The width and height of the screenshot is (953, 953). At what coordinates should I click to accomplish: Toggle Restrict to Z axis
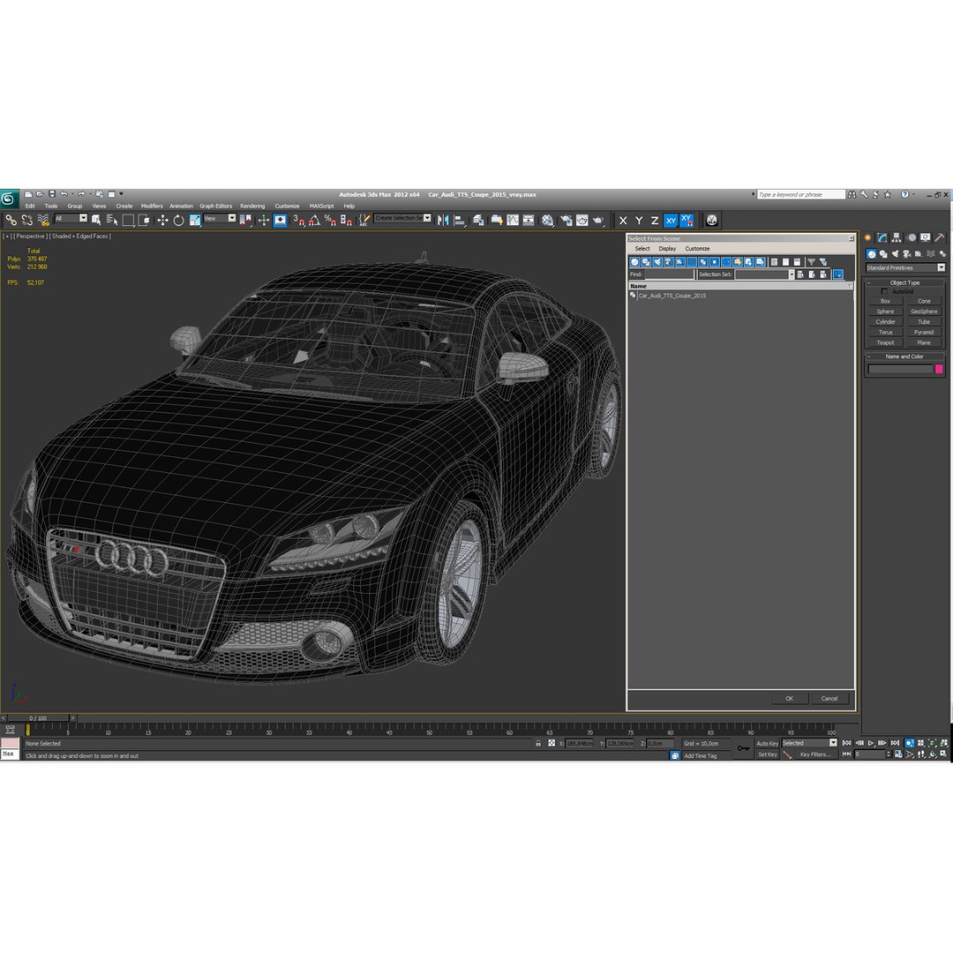[655, 221]
